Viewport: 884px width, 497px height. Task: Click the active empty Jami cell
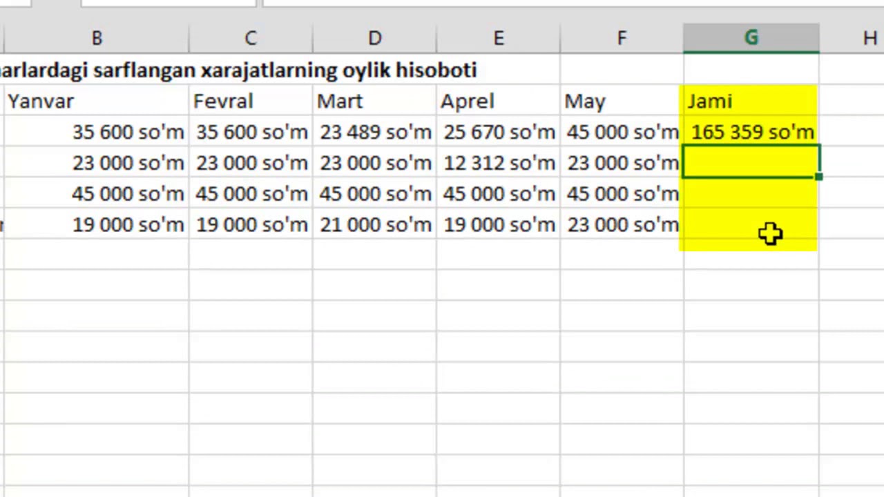pos(751,162)
